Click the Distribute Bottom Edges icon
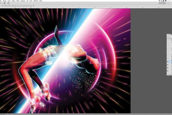This screenshot has width=172, height=115. coord(26,6)
